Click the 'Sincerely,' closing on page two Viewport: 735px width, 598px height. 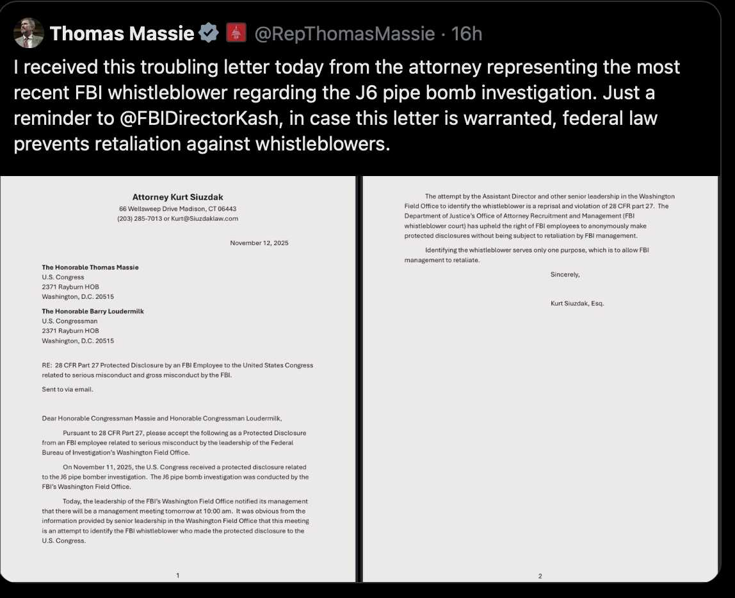565,275
